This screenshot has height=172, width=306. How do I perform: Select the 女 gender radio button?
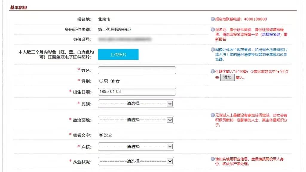(113, 81)
